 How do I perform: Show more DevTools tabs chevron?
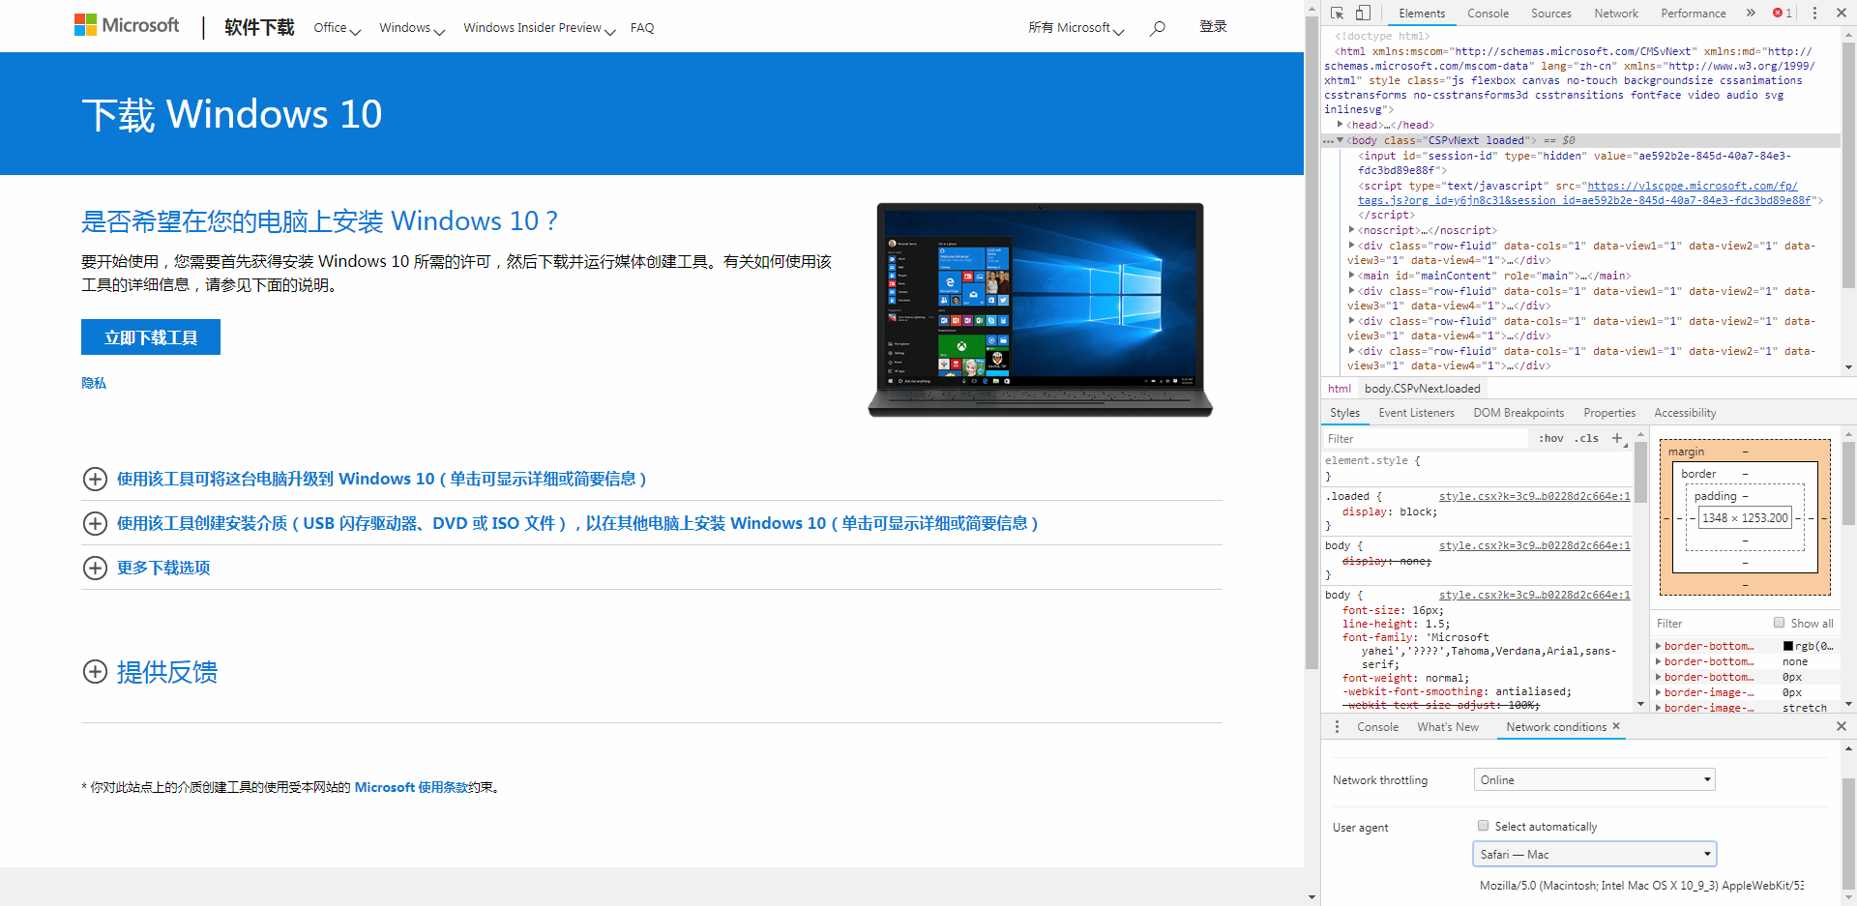coord(1751,13)
